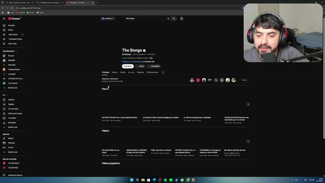The width and height of the screenshot is (325, 183).
Task: Open video RETURN TO SILENT HILL in Para ti
Action: (x=120, y=118)
